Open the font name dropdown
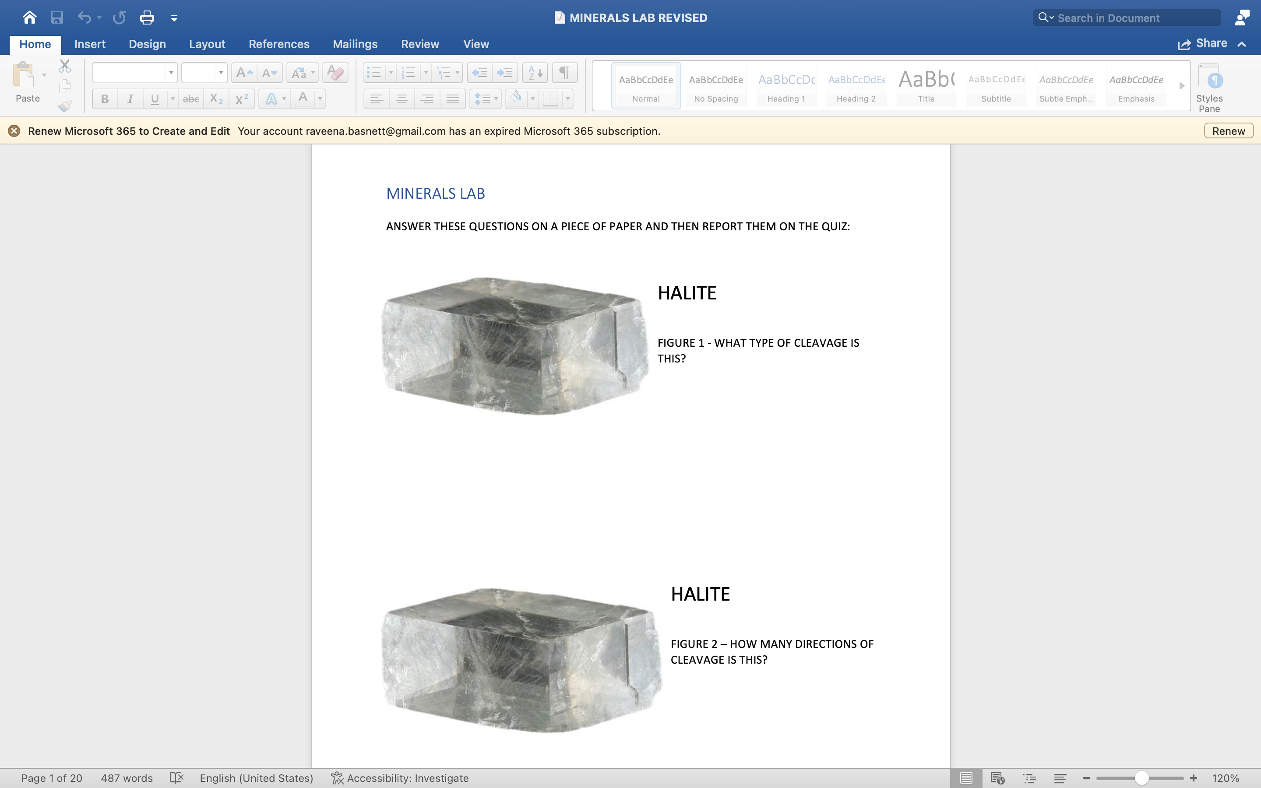 171,73
